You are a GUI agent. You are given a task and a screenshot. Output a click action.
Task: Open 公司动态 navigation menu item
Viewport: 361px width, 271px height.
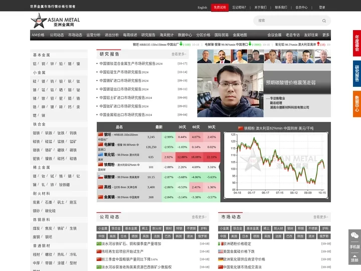(57, 35)
